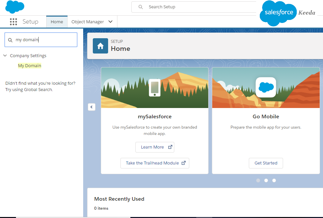Click the magnifier icon in Quick Find box
This screenshot has width=323, height=218.
tap(10, 40)
